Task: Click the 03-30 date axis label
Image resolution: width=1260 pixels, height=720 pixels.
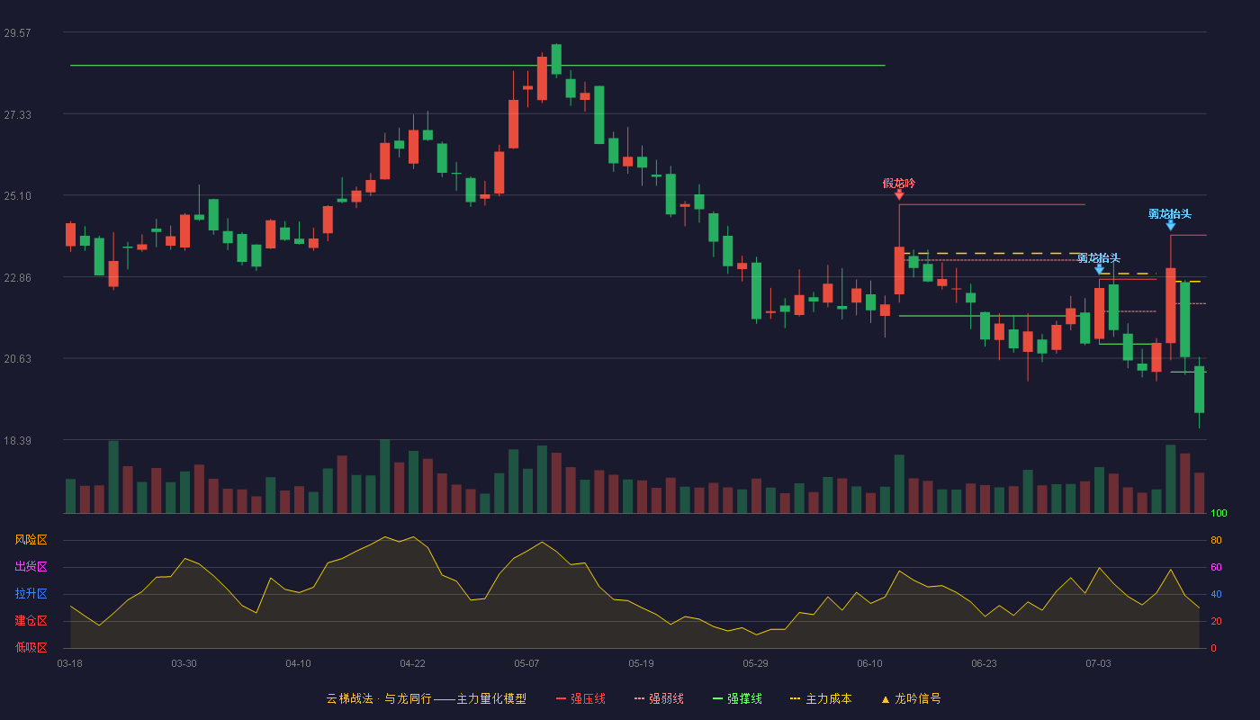Action: click(x=184, y=663)
